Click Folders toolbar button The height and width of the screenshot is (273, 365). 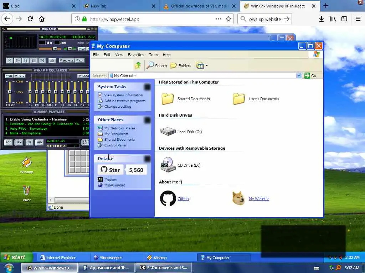181,66
